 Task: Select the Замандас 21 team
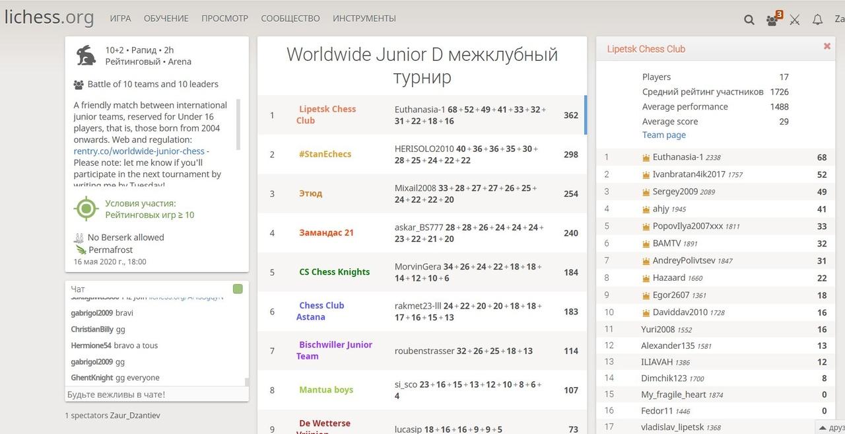point(326,233)
